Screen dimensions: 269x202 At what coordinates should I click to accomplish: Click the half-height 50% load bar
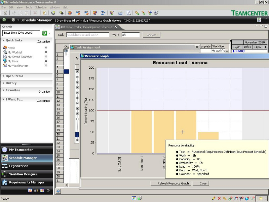point(208,136)
